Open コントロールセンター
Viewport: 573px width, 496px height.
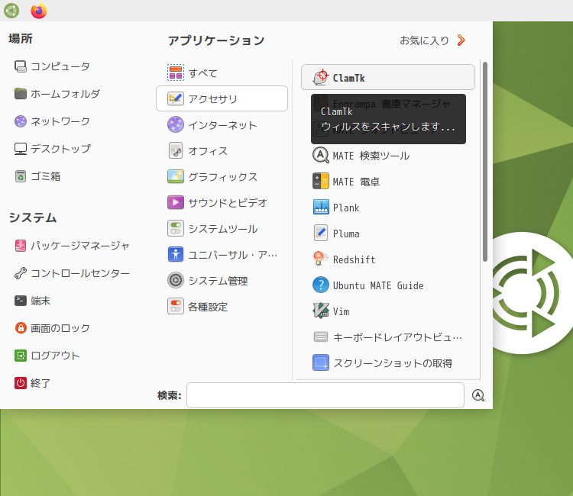pyautogui.click(x=72, y=273)
